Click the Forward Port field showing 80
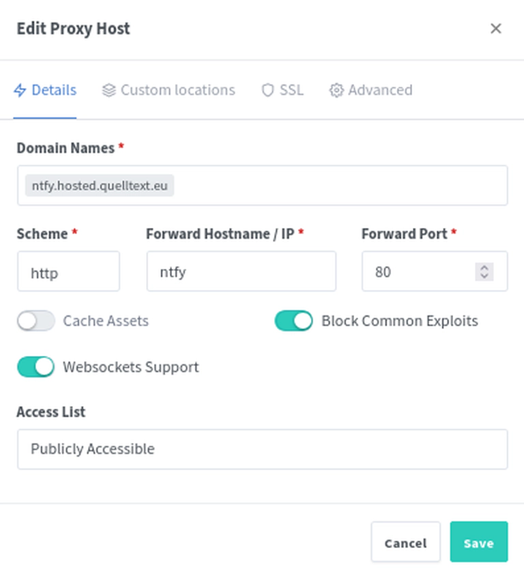This screenshot has width=524, height=578. [435, 272]
